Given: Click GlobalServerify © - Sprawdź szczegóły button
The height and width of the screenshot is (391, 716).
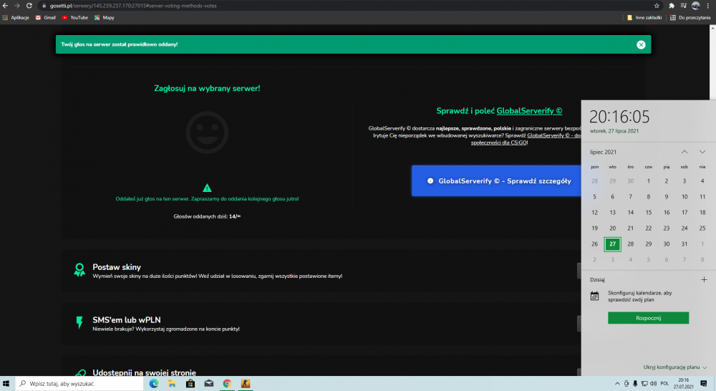Looking at the screenshot, I should (496, 181).
